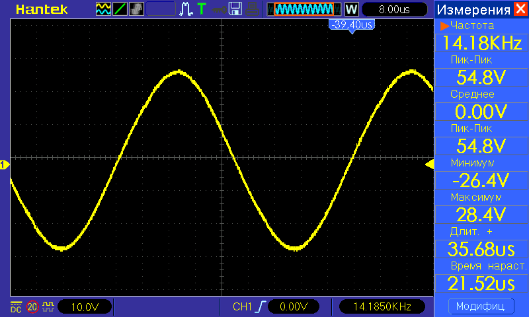
Task: Click the CH1 ground level marker on left edge
Action: coord(5,165)
